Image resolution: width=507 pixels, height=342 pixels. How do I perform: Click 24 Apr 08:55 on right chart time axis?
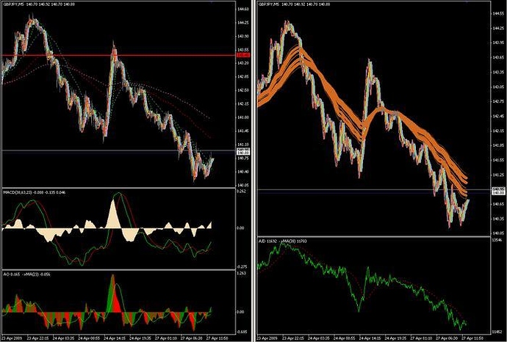[x=345, y=338]
